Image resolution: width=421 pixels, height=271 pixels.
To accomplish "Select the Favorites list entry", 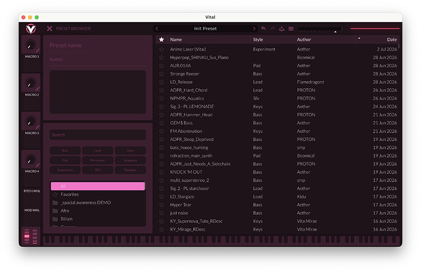I will (98, 195).
